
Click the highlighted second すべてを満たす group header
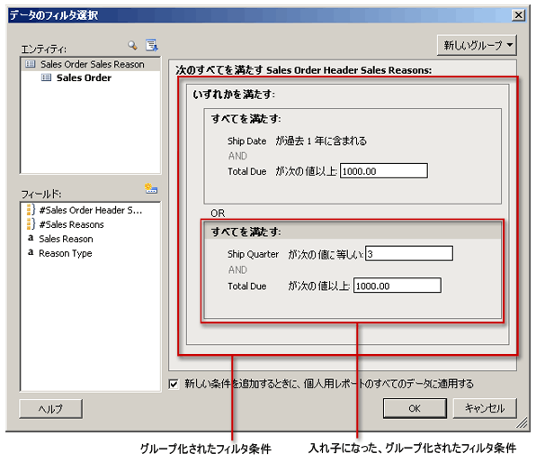coord(353,231)
